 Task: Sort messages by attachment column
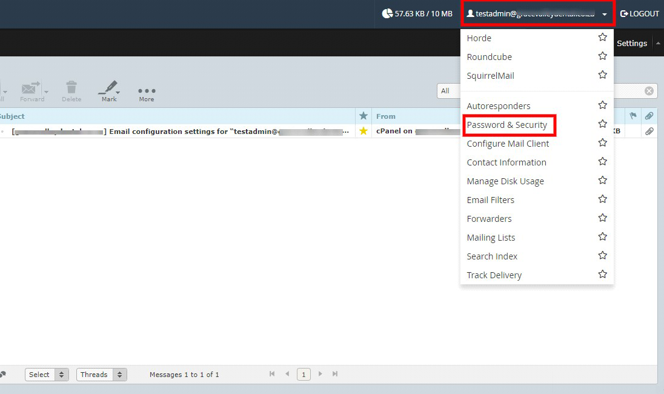coord(649,115)
